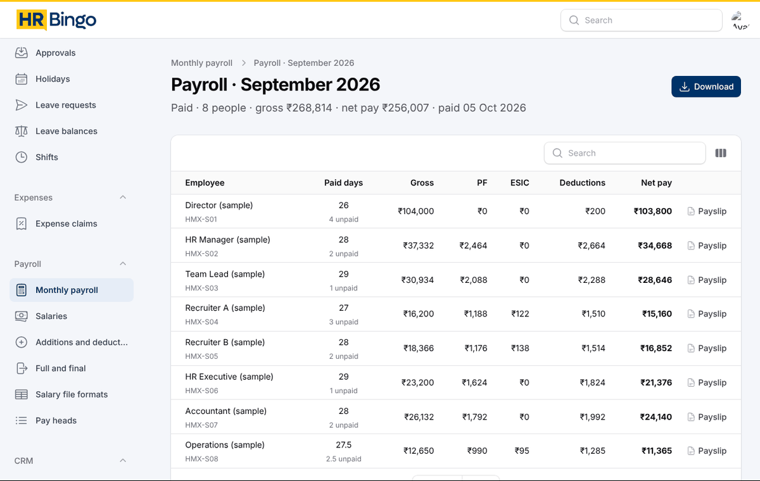Open Leave requests paper-plane icon
The width and height of the screenshot is (760, 481).
22,105
